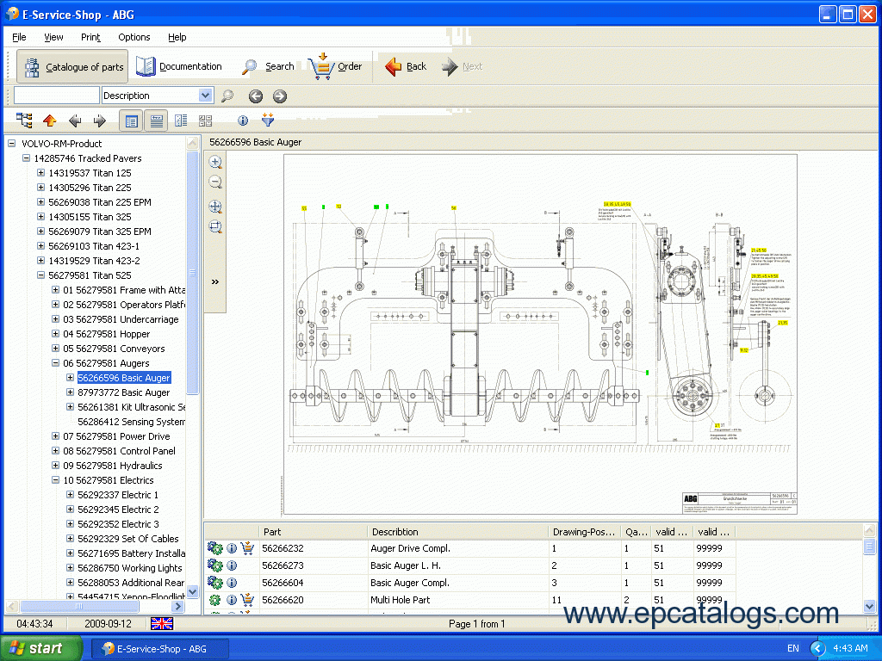Click the blue information icon in toolbar
This screenshot has width=882, height=661.
click(243, 120)
